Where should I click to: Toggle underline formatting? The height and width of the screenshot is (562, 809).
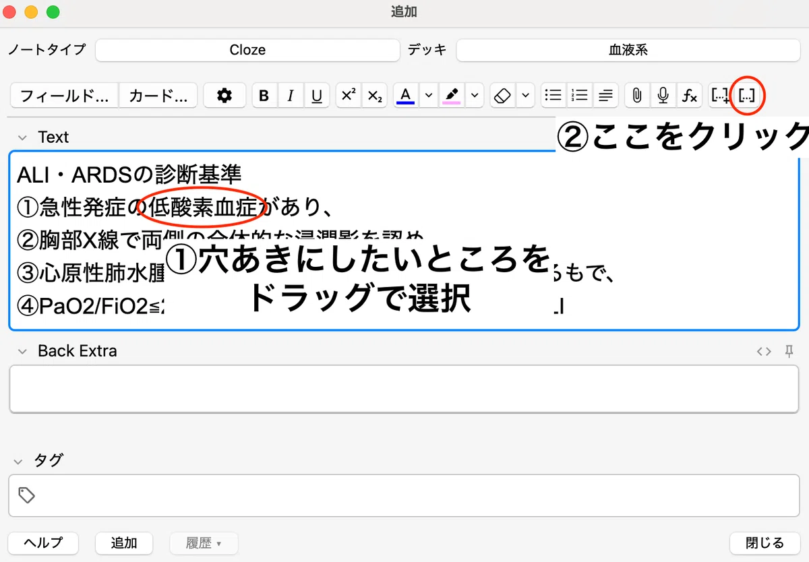317,96
